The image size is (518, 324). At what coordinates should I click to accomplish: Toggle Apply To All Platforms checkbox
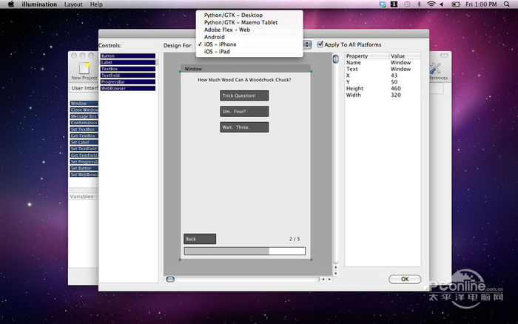coord(320,45)
